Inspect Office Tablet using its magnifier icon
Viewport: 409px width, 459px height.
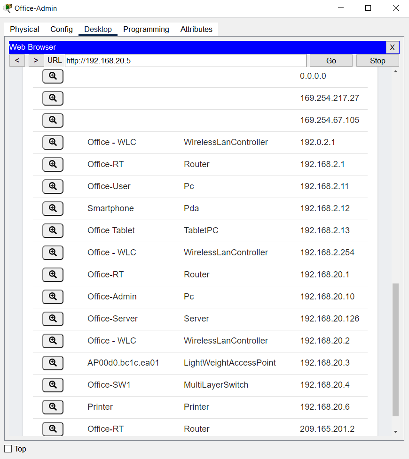53,230
